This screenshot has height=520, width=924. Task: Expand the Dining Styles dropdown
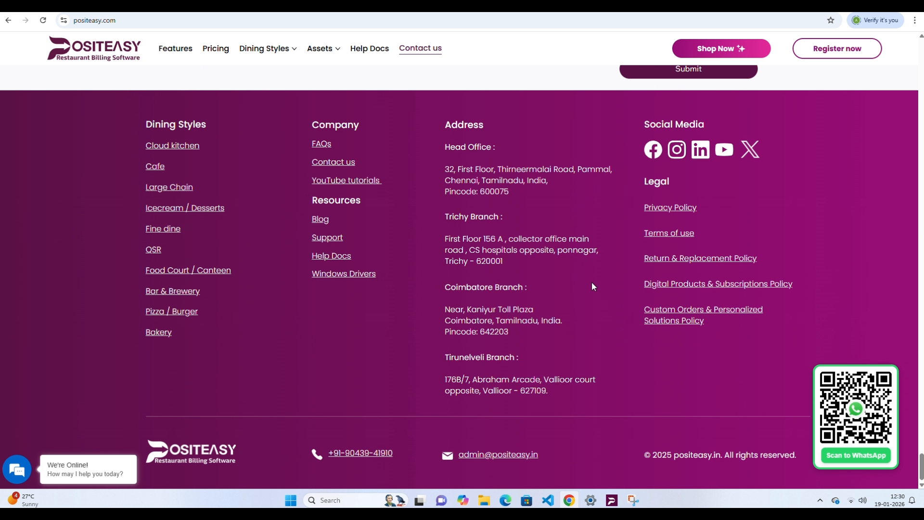[x=268, y=49]
